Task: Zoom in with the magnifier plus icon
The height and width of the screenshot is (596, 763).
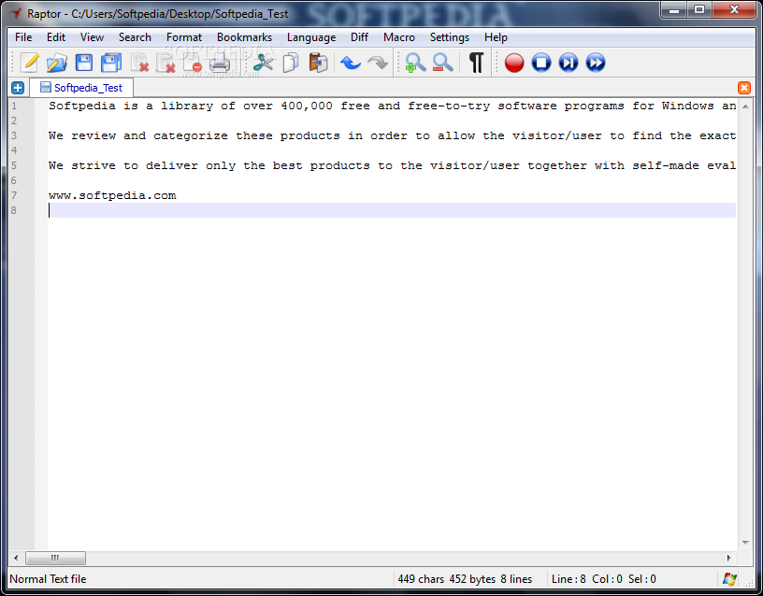Action: click(x=415, y=63)
